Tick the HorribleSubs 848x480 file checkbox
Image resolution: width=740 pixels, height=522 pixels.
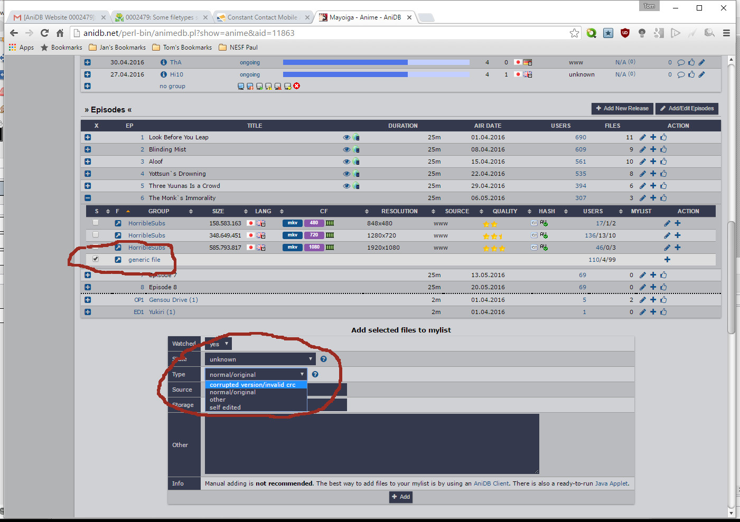pyautogui.click(x=96, y=223)
